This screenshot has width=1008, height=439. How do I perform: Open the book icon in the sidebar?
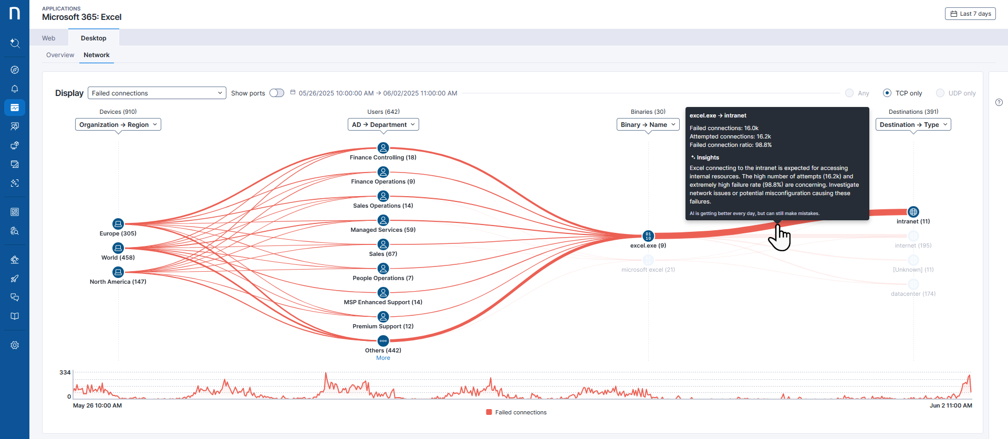(15, 316)
